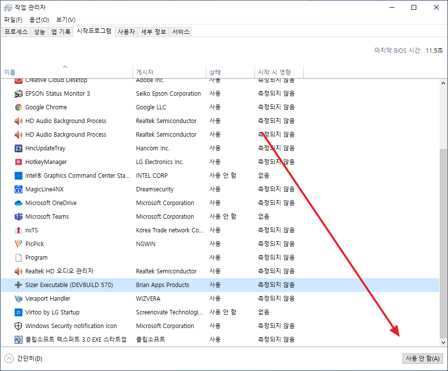Open the 파일(F) menu
Image resolution: width=448 pixels, height=371 pixels.
pyautogui.click(x=13, y=20)
